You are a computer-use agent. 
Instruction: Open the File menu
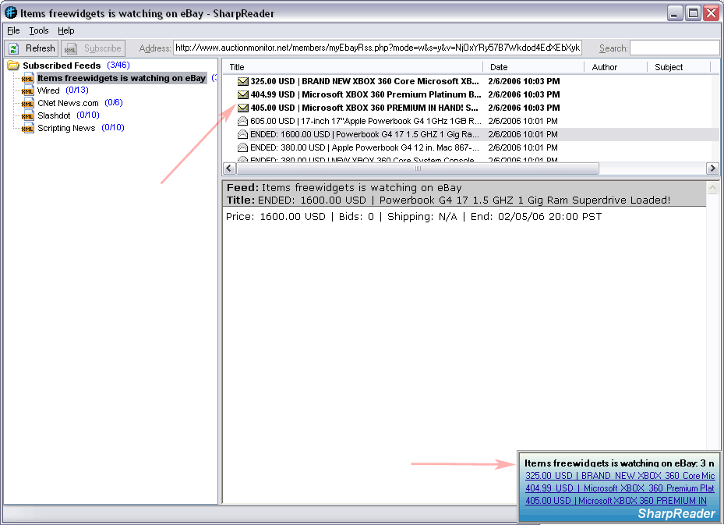pos(13,30)
